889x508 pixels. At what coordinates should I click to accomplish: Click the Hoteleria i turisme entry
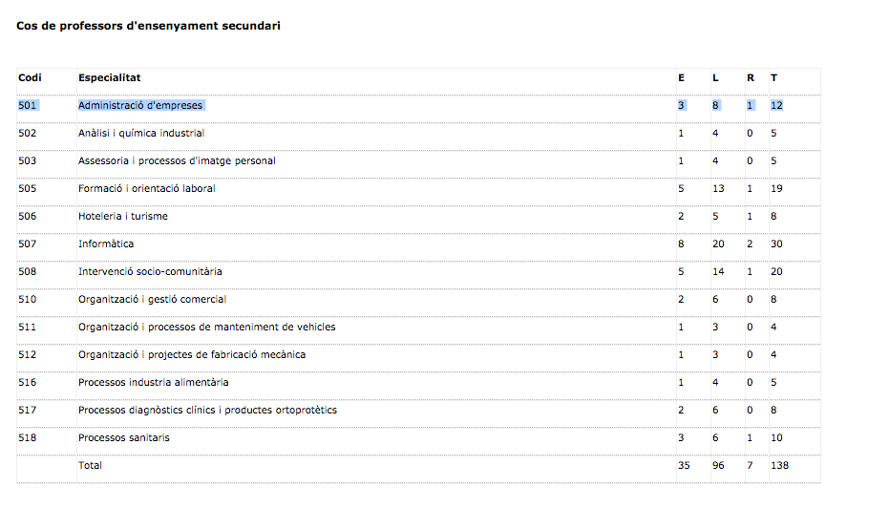click(x=122, y=216)
